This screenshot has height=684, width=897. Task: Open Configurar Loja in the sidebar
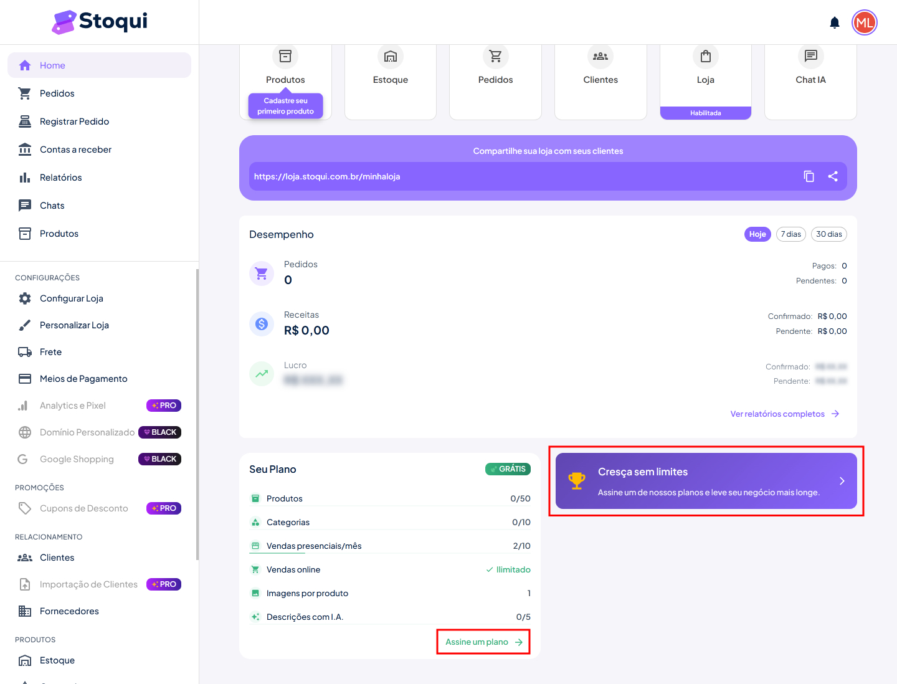point(71,298)
